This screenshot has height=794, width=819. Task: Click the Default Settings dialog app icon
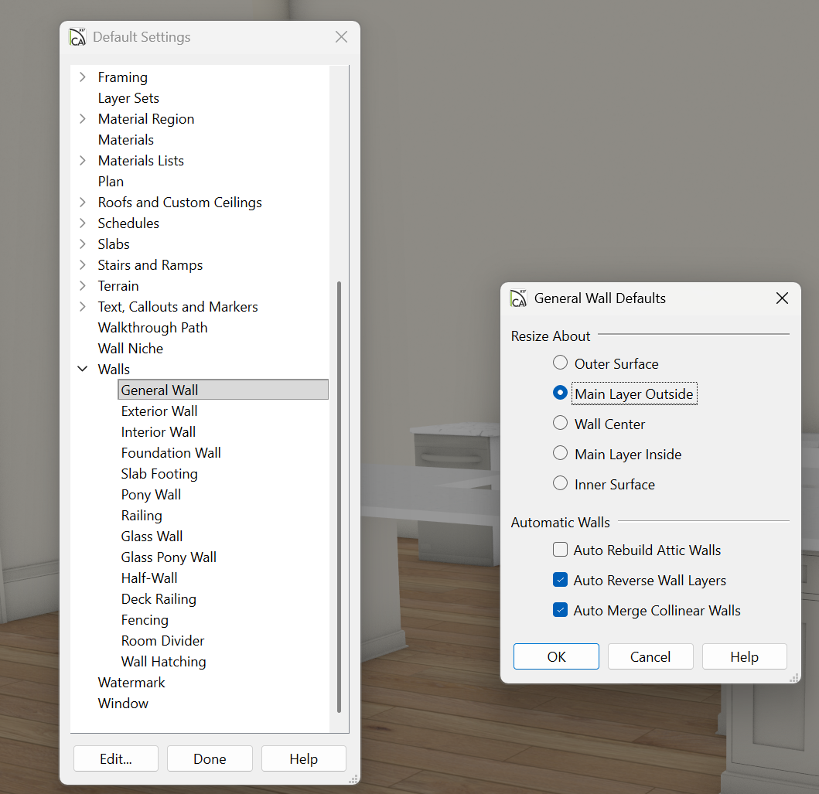[x=77, y=37]
